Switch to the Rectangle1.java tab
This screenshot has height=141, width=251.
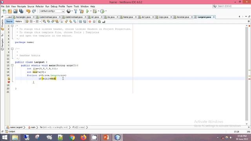[x=24, y=17]
